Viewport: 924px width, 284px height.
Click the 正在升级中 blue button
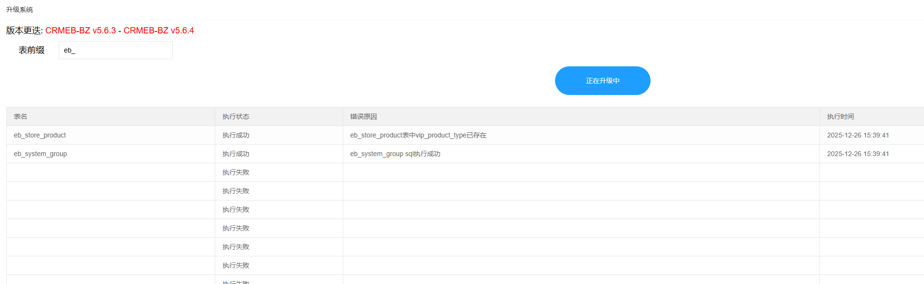602,81
